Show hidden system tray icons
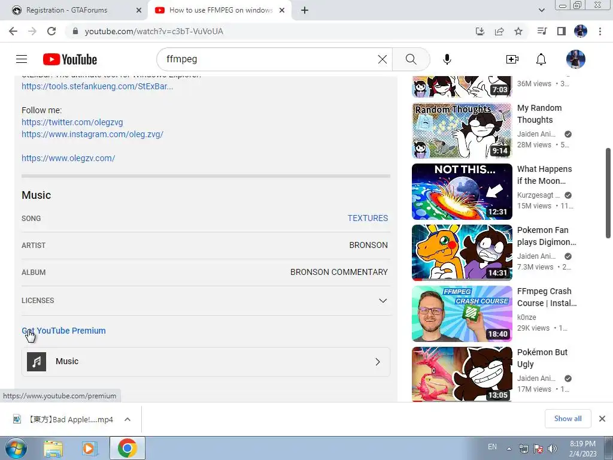Viewport: 613px width, 460px height. [x=509, y=449]
